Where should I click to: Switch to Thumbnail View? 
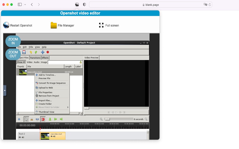point(52,112)
